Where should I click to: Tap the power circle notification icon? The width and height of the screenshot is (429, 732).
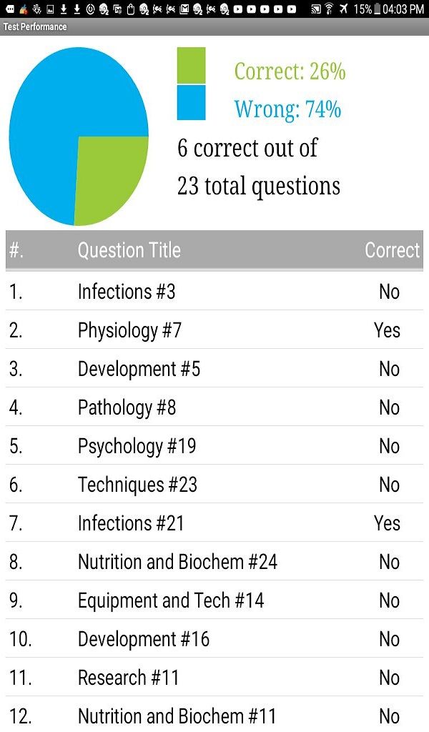pyautogui.click(x=90, y=9)
